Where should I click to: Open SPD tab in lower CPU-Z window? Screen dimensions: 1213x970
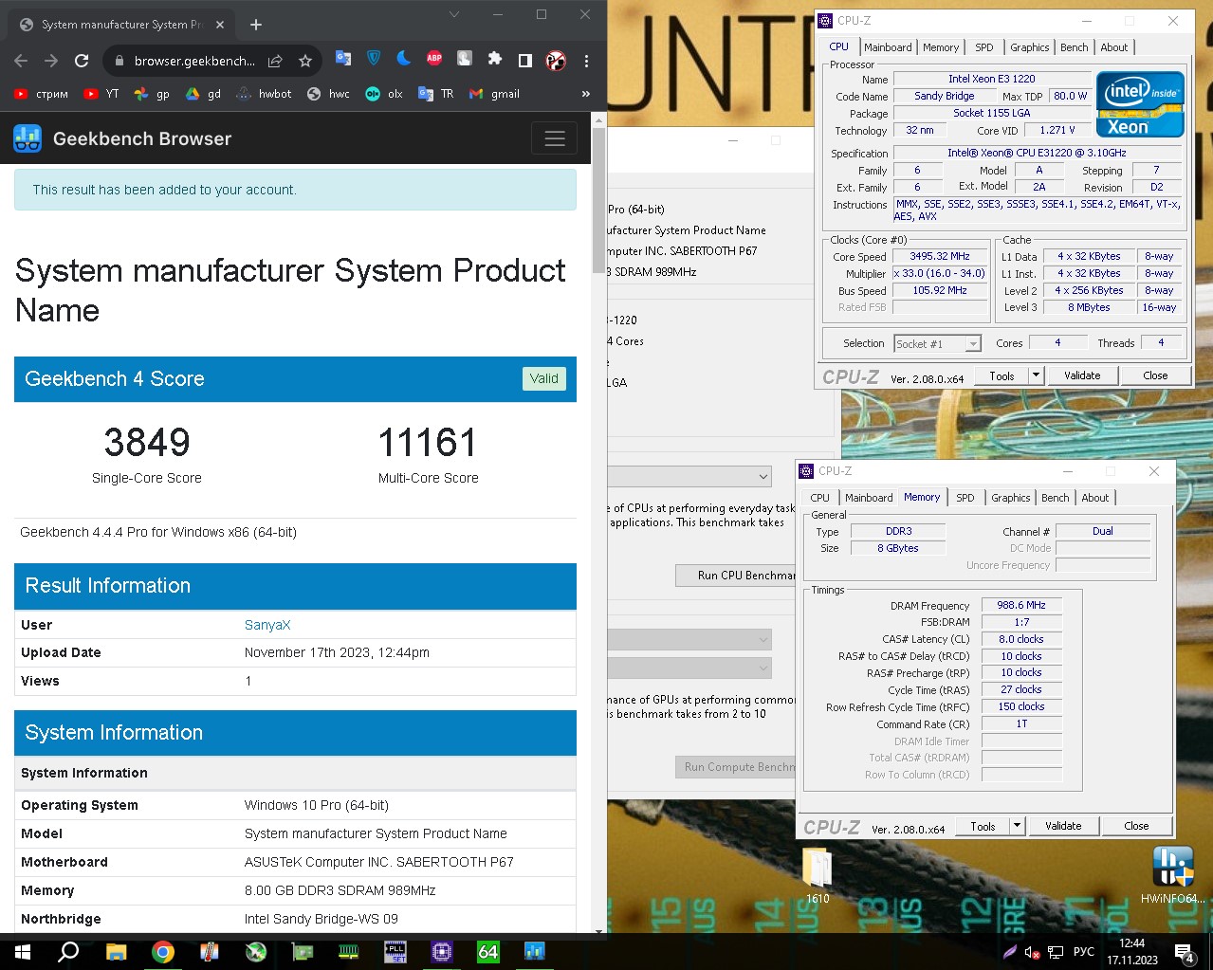pos(965,498)
